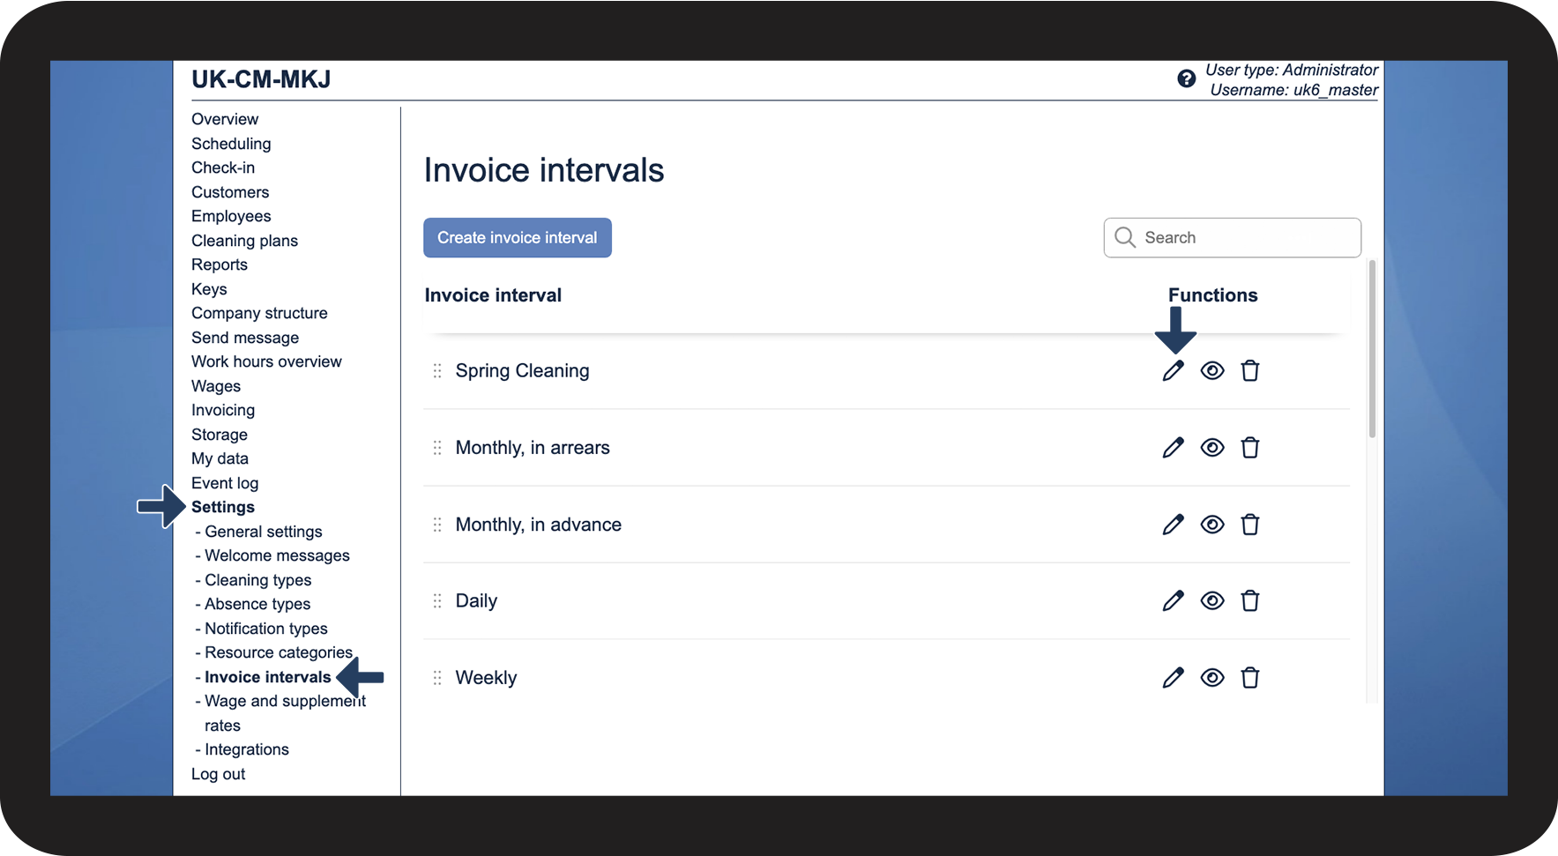
Task: Click Create invoice interval button
Action: 517,238
